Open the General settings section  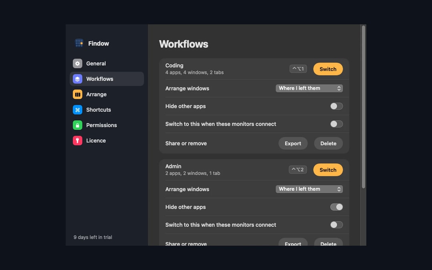coord(107,63)
